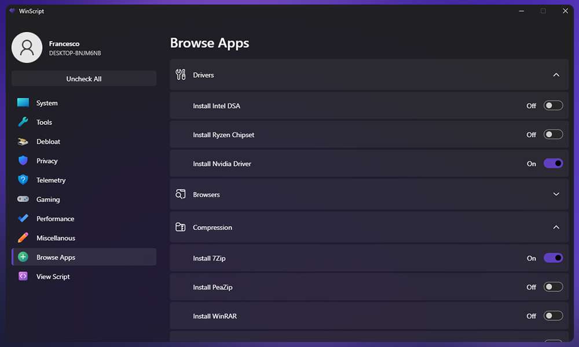Click the Install Intel DSA label
Screen dimensions: 579x347
point(217,106)
